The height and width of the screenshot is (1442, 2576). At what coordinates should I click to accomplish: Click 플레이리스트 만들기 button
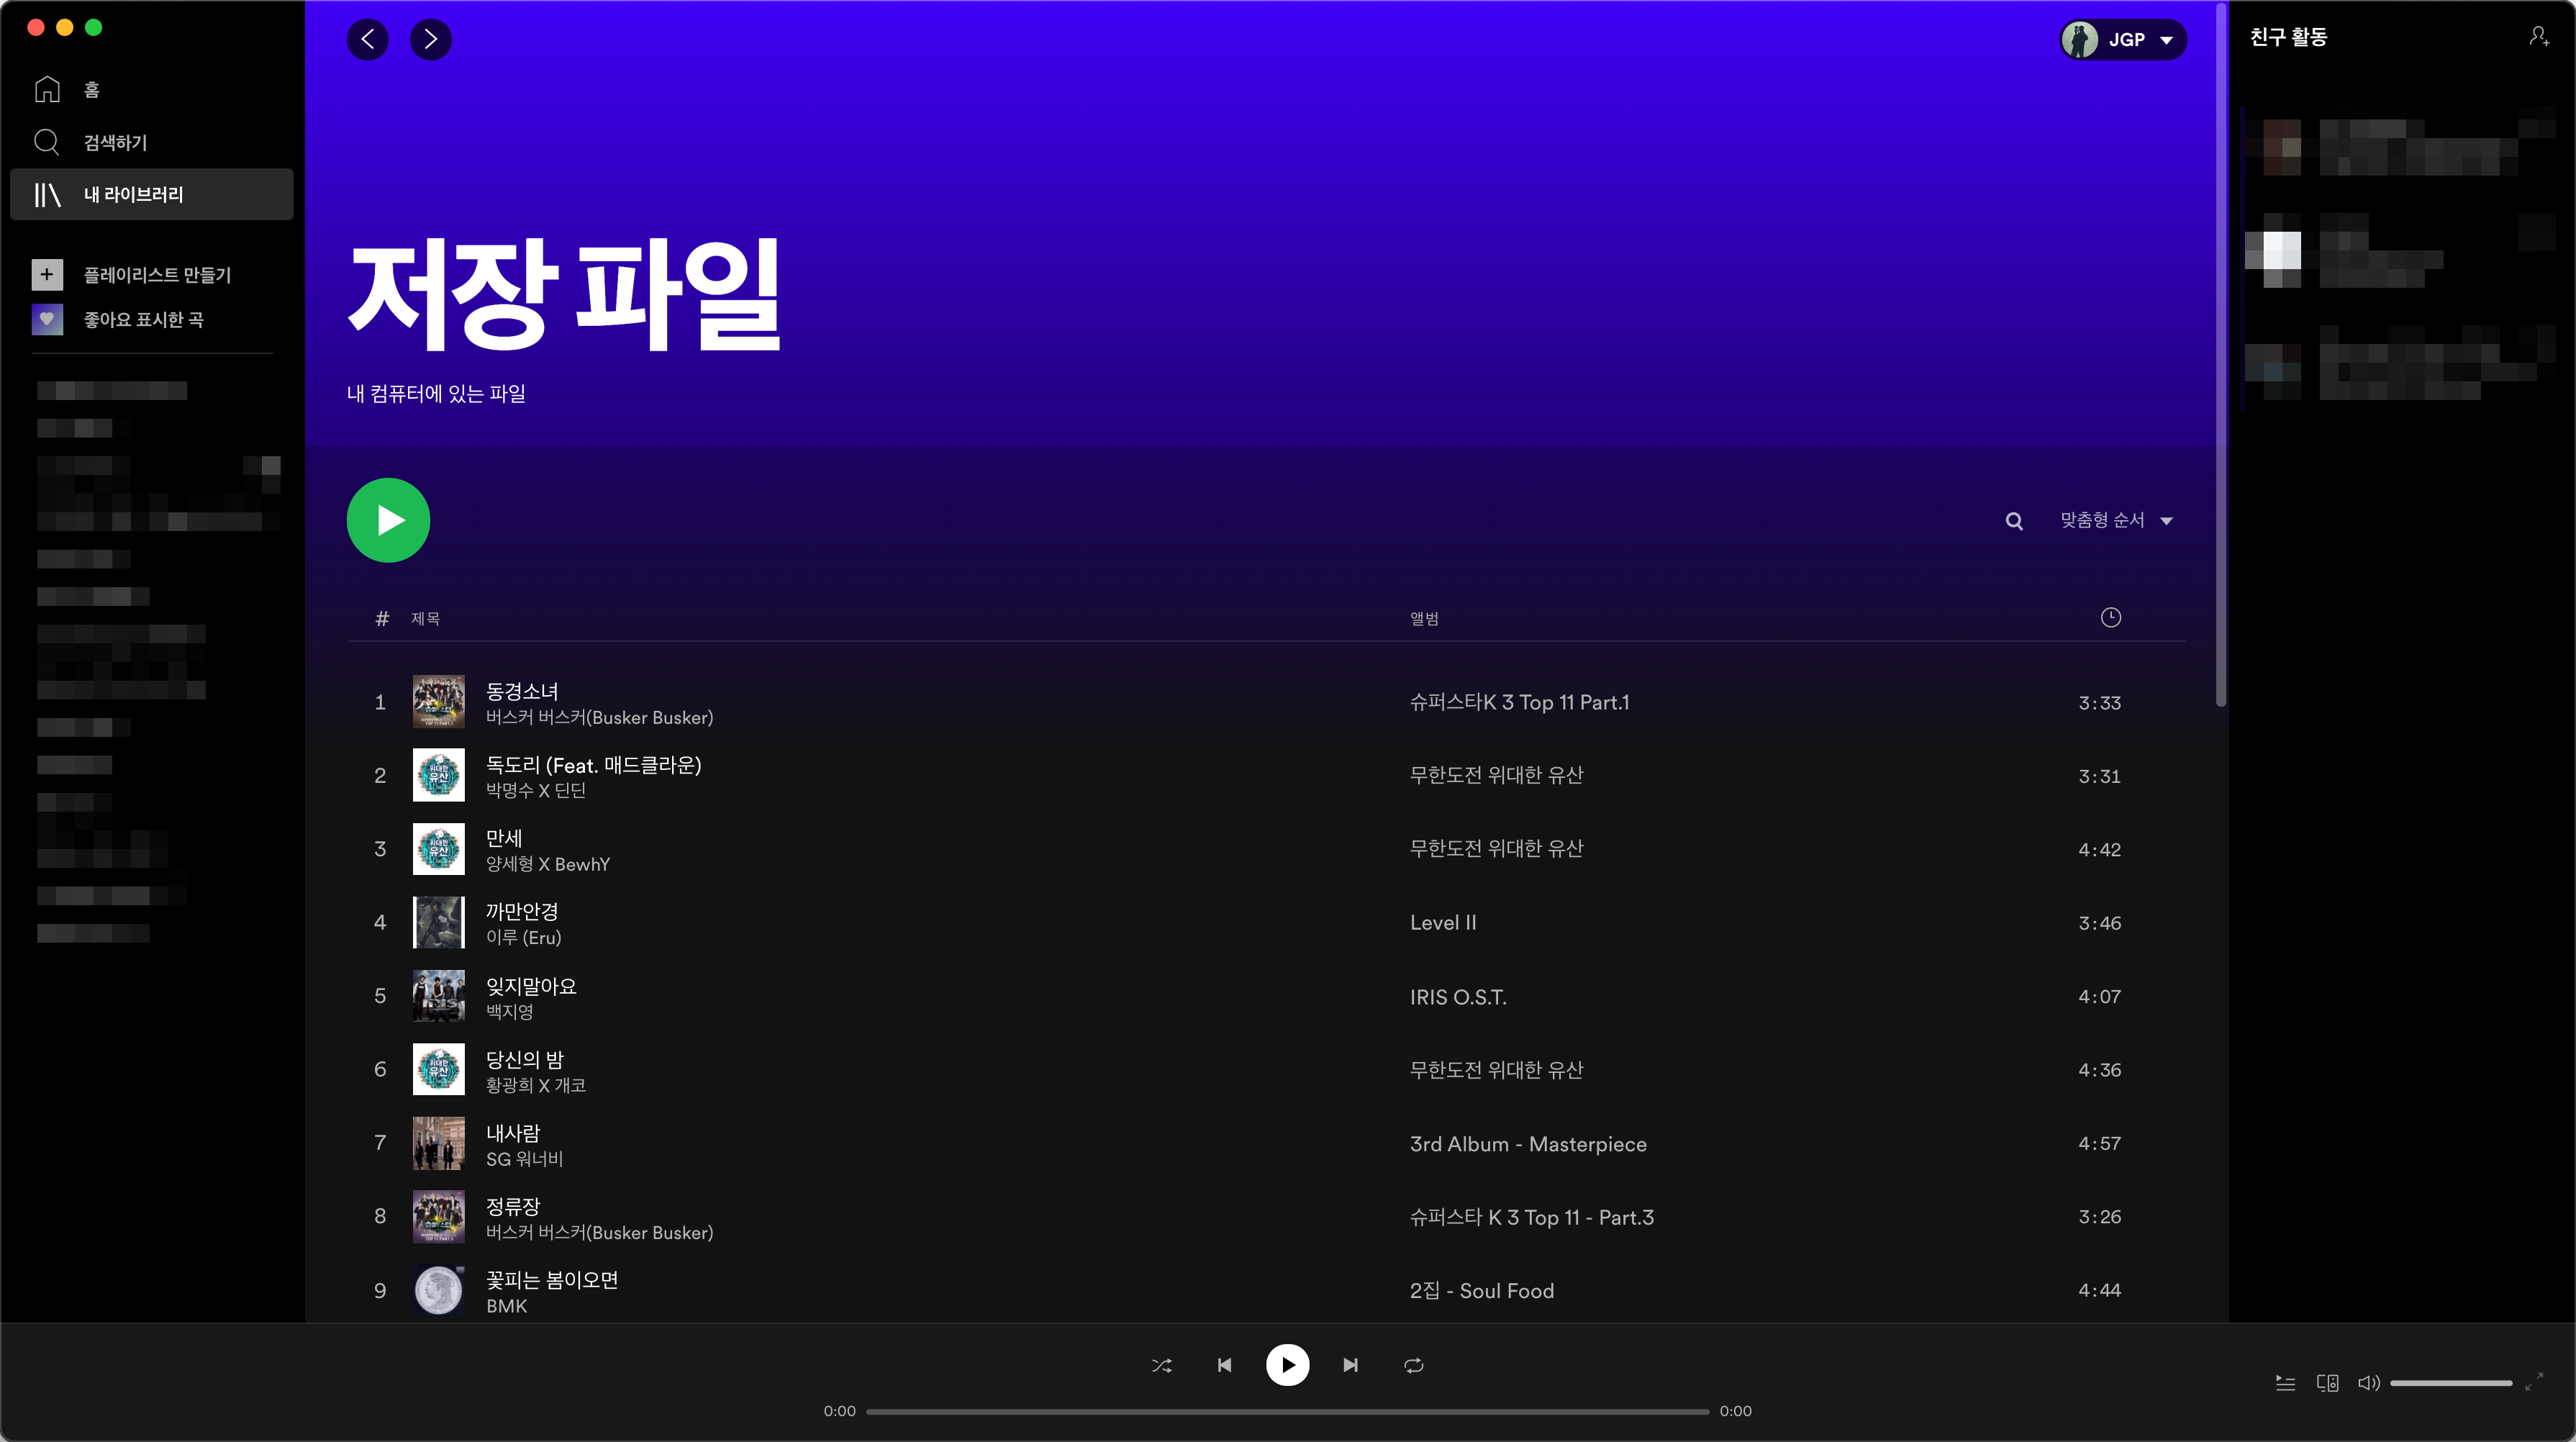(x=157, y=275)
